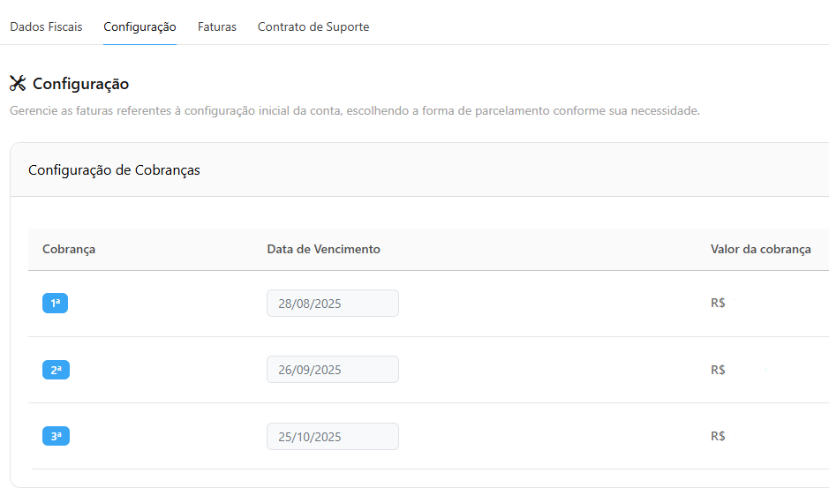Click the 1ª installment badge
The image size is (829, 488).
(55, 304)
